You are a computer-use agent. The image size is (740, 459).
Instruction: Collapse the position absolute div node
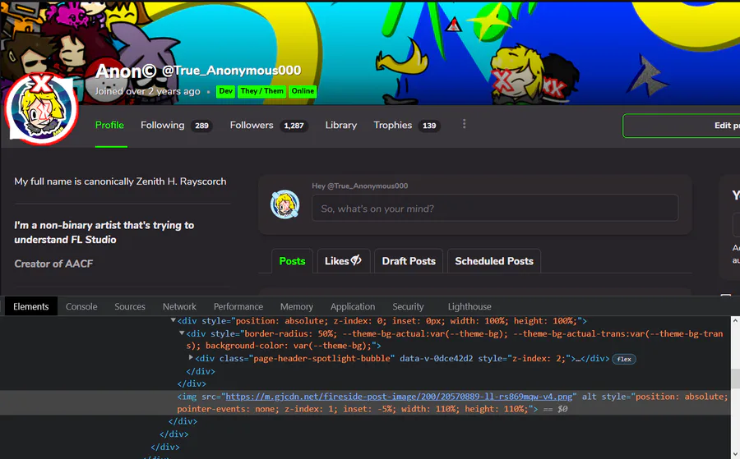(x=173, y=320)
